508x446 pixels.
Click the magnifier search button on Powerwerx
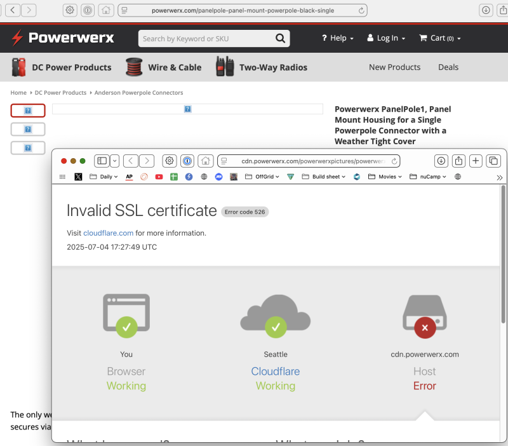pyautogui.click(x=280, y=39)
